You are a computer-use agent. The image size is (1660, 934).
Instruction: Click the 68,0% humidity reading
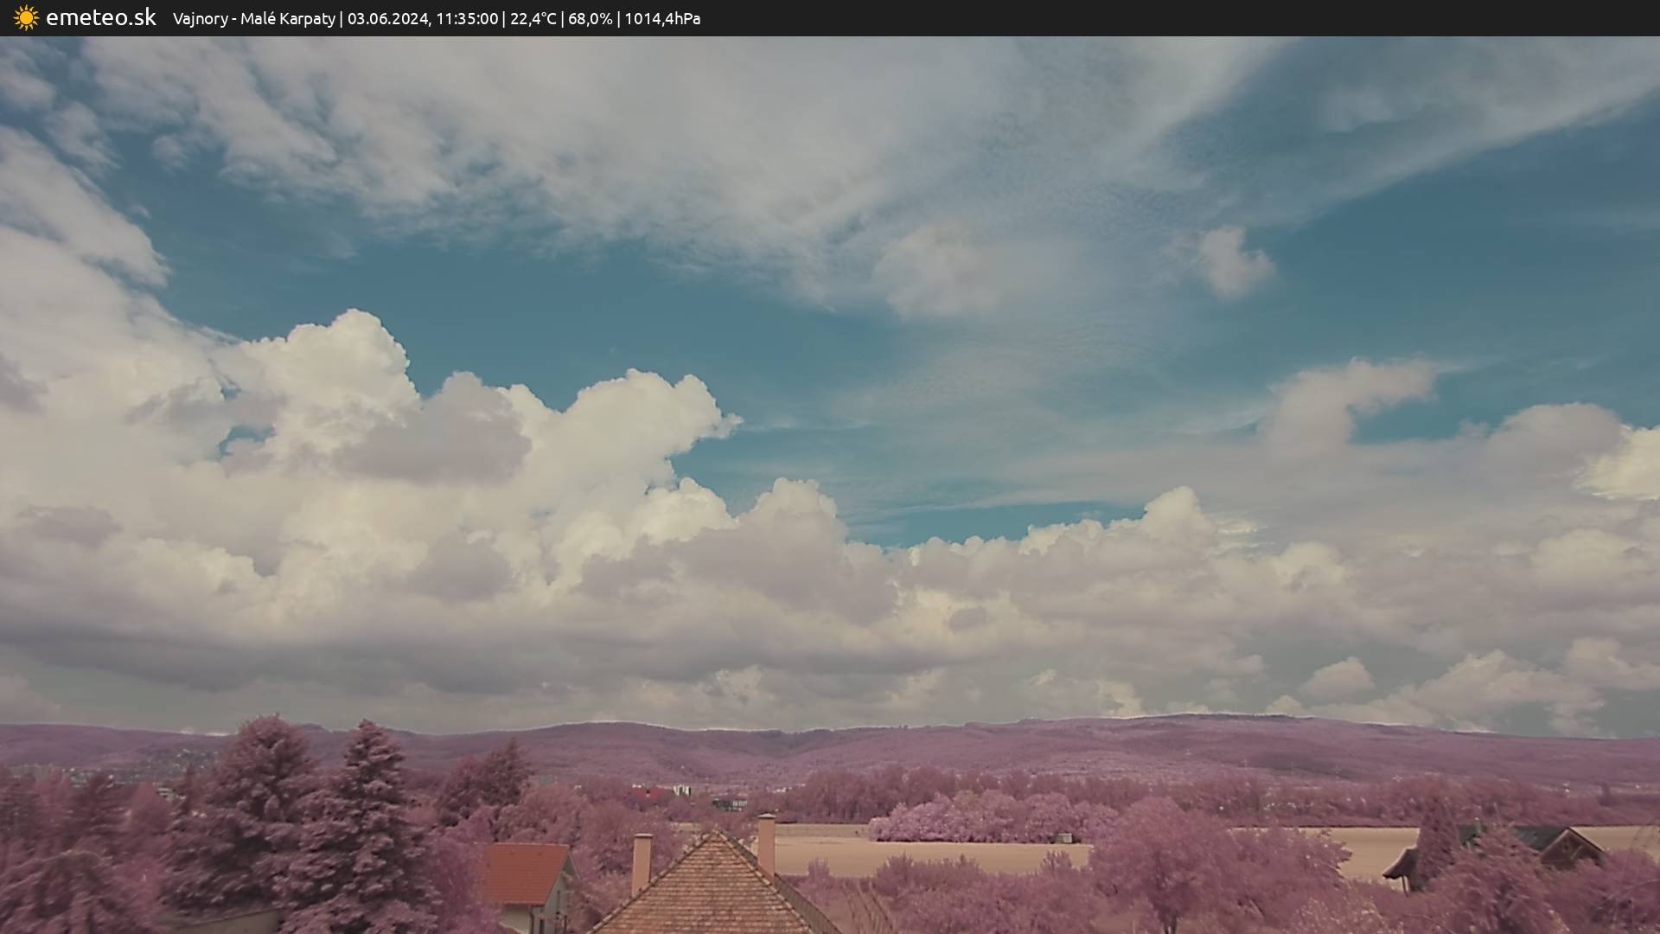pos(590,19)
